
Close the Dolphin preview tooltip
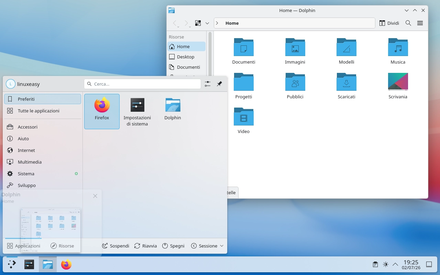(95, 196)
